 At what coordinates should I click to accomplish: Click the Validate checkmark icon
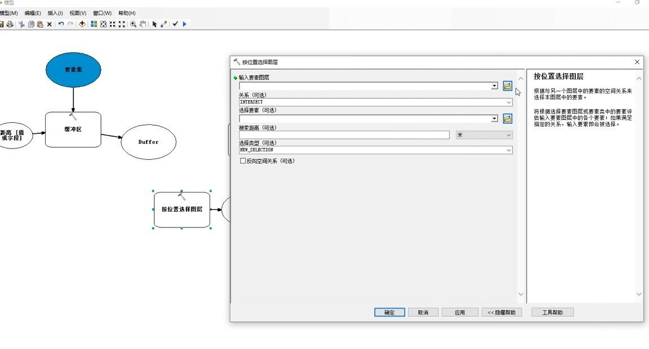(175, 24)
